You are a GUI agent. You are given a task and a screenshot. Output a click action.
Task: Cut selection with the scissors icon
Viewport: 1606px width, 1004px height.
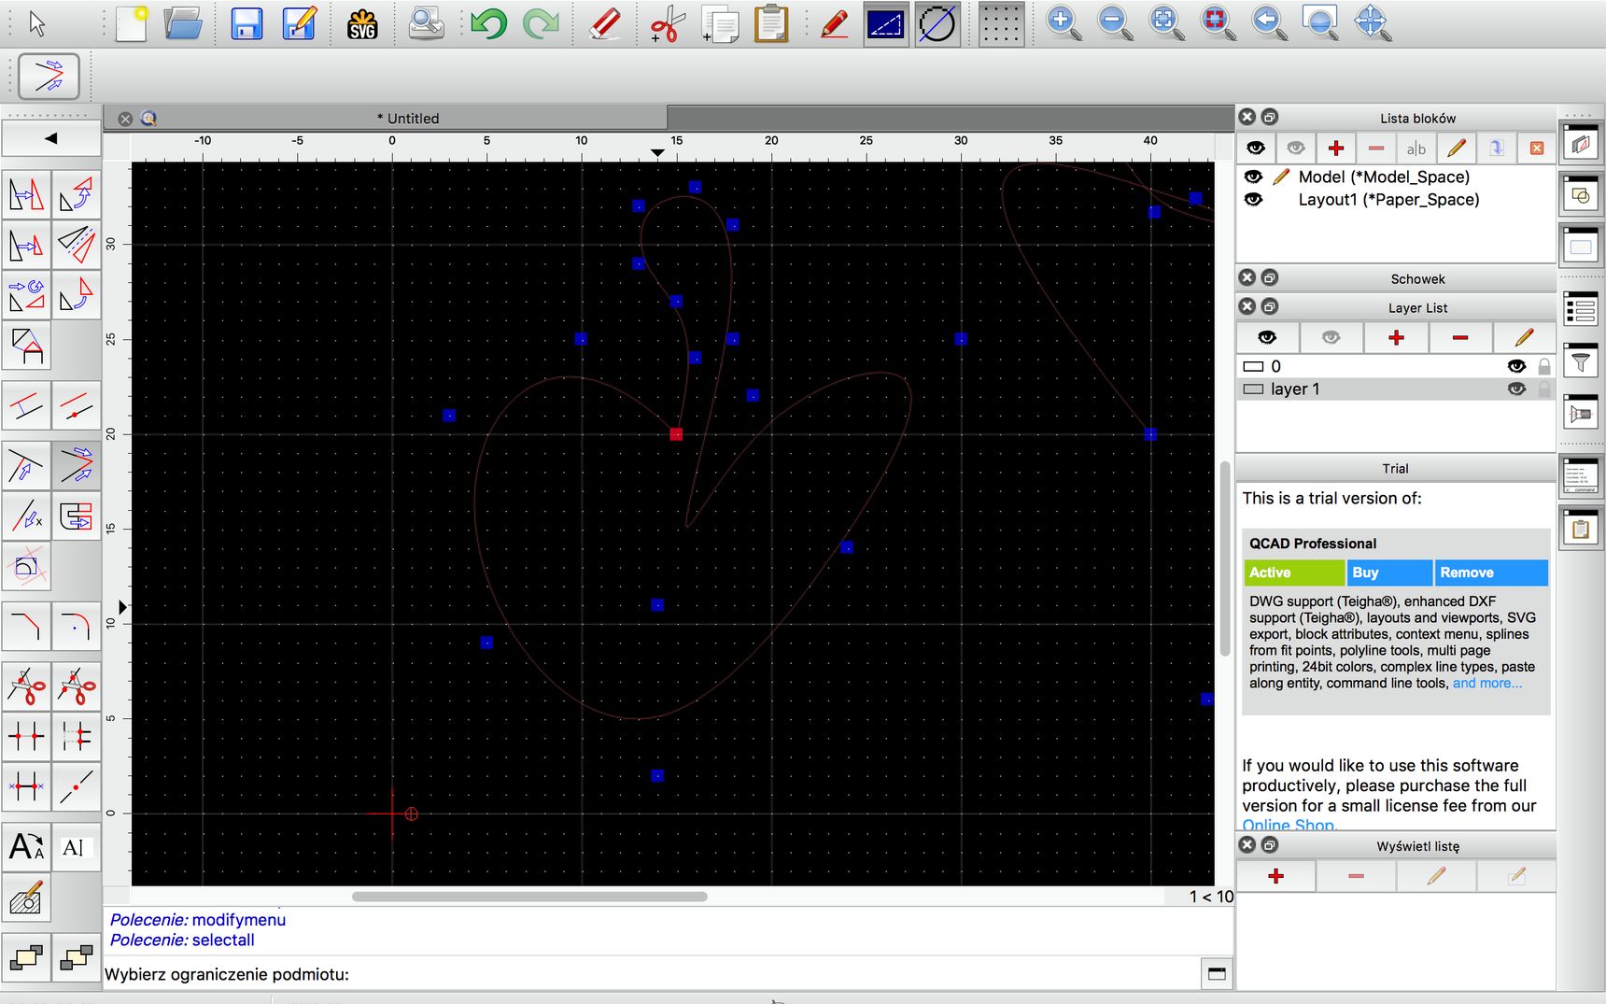coord(668,23)
